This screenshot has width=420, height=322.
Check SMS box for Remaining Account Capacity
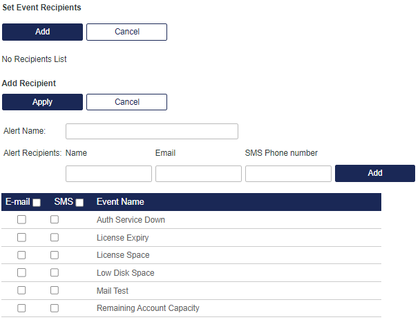[x=55, y=308]
